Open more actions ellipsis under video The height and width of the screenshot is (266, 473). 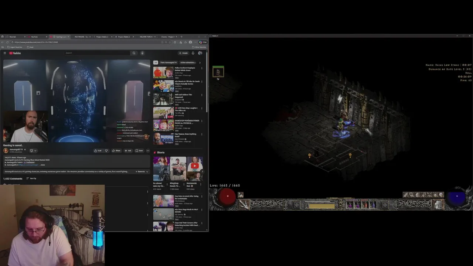[x=148, y=150]
